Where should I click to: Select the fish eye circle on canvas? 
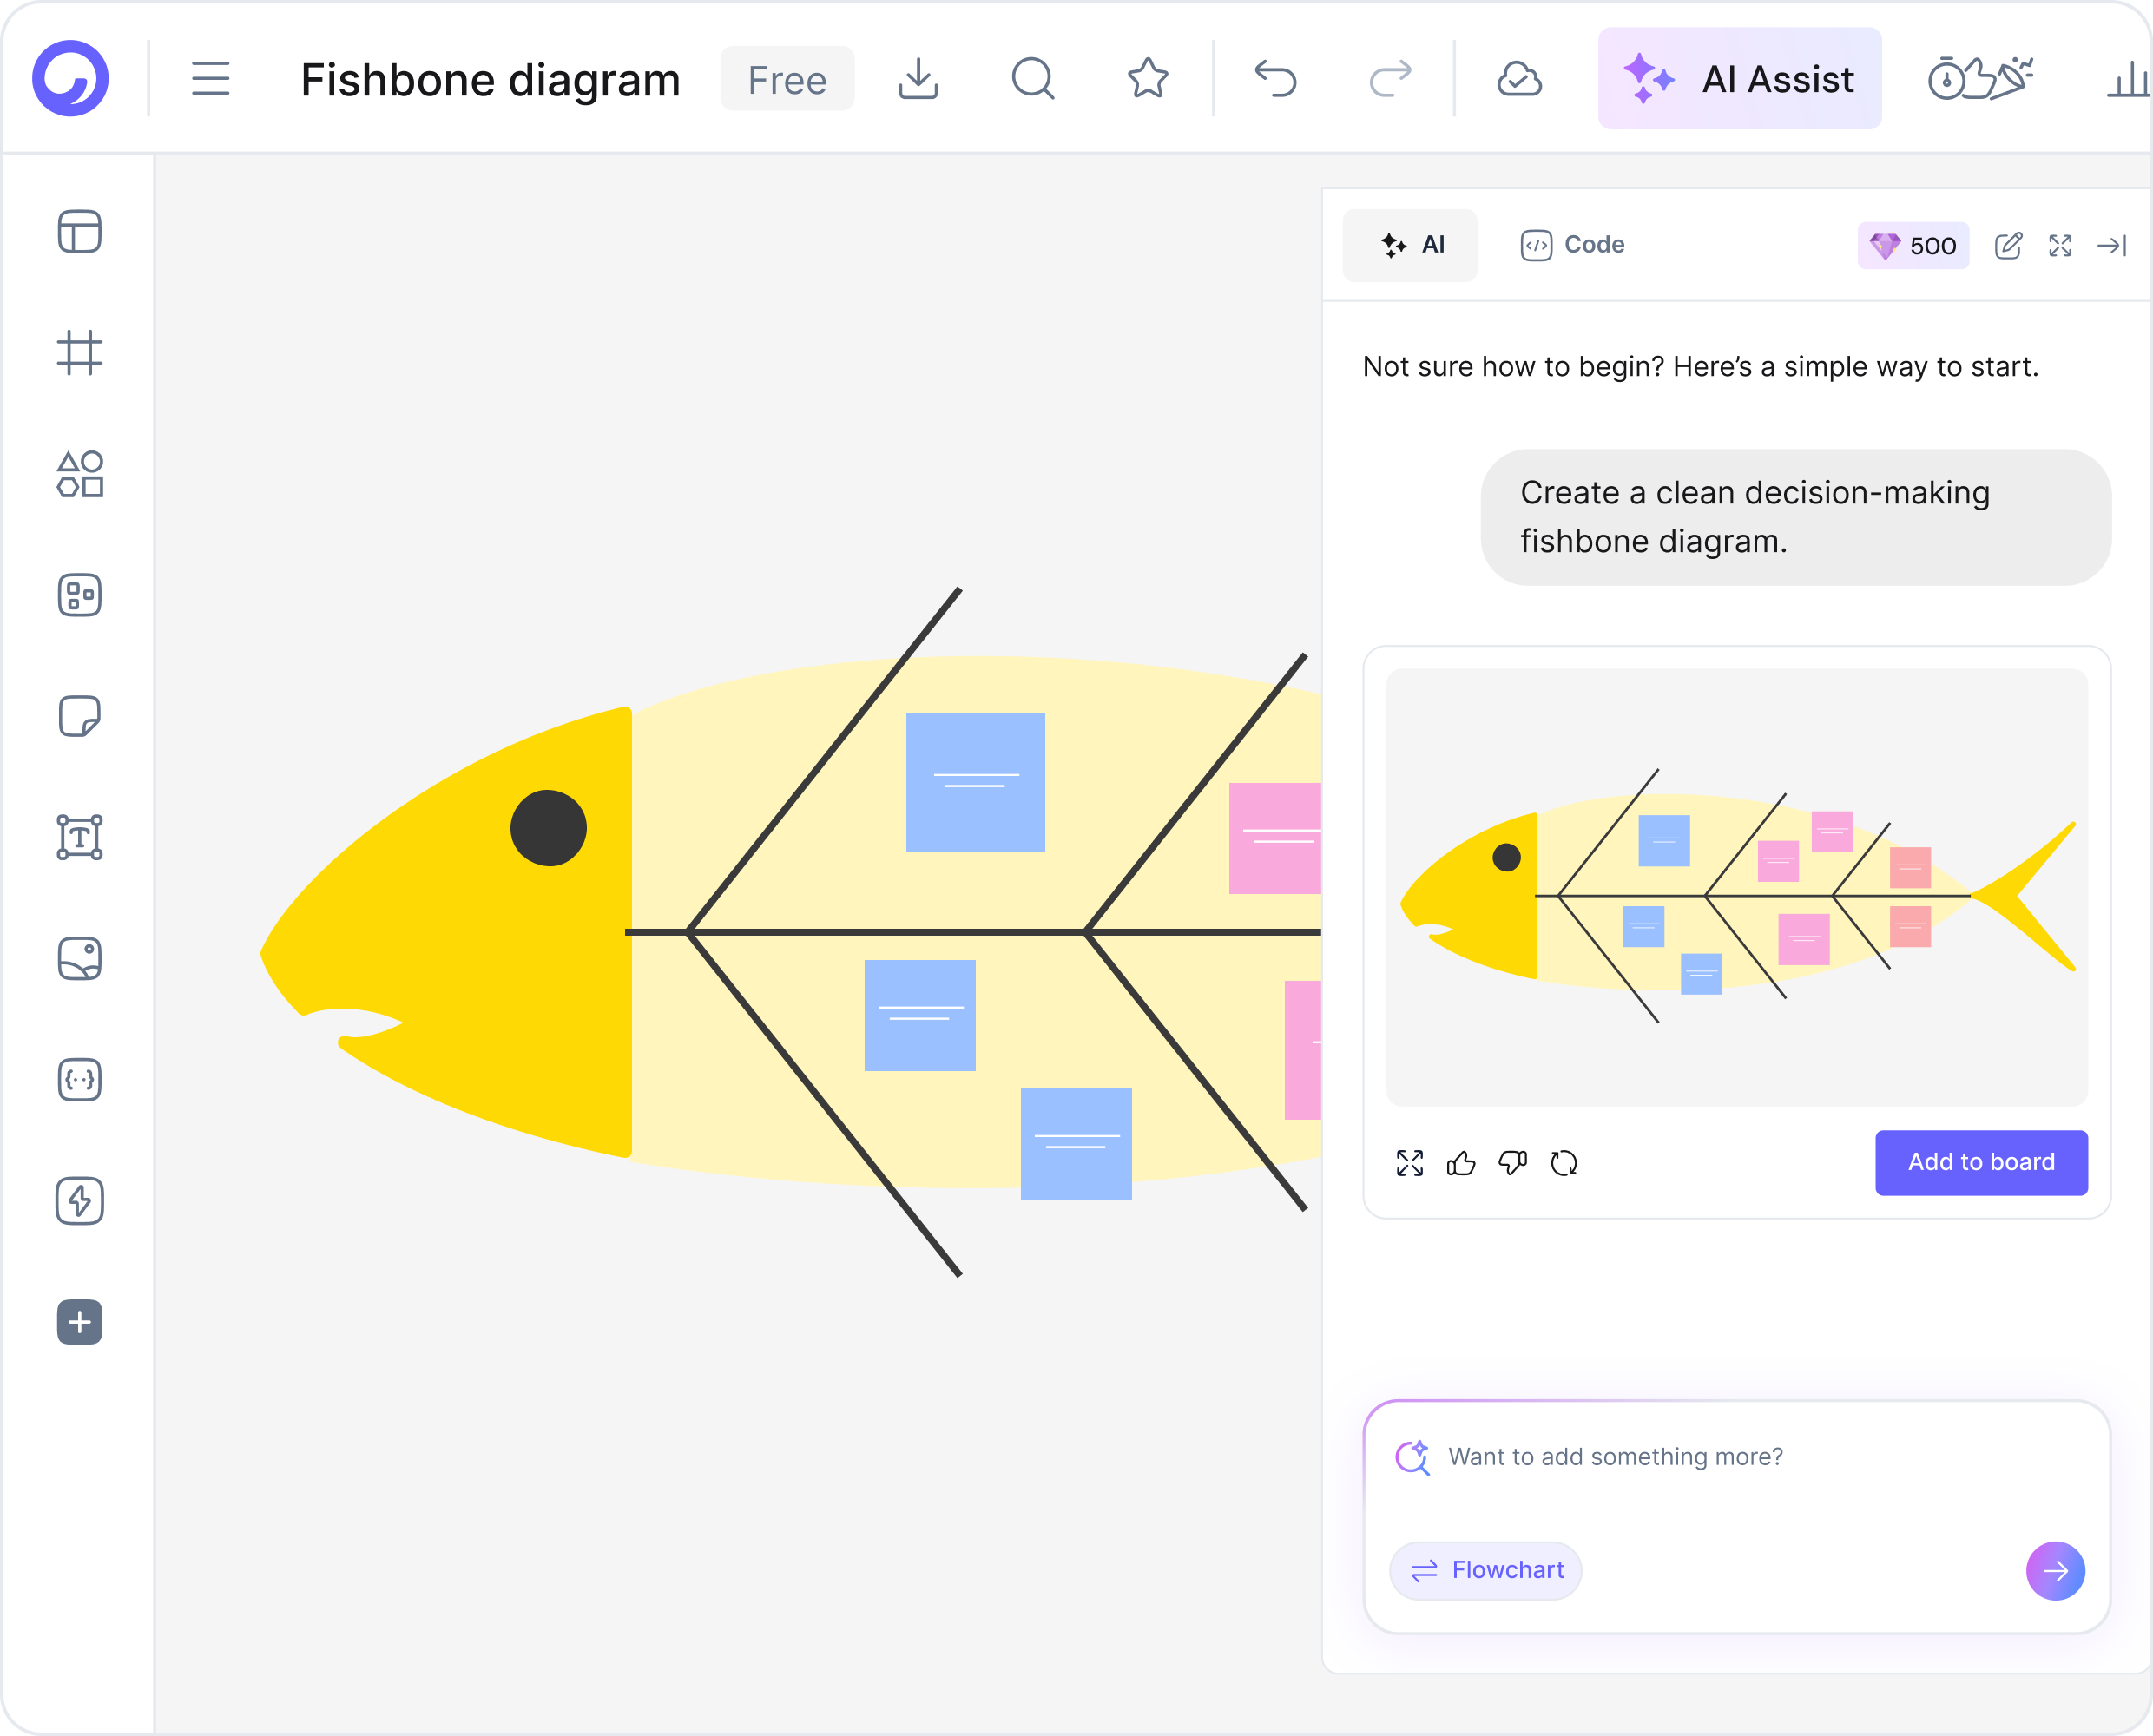pos(548,828)
